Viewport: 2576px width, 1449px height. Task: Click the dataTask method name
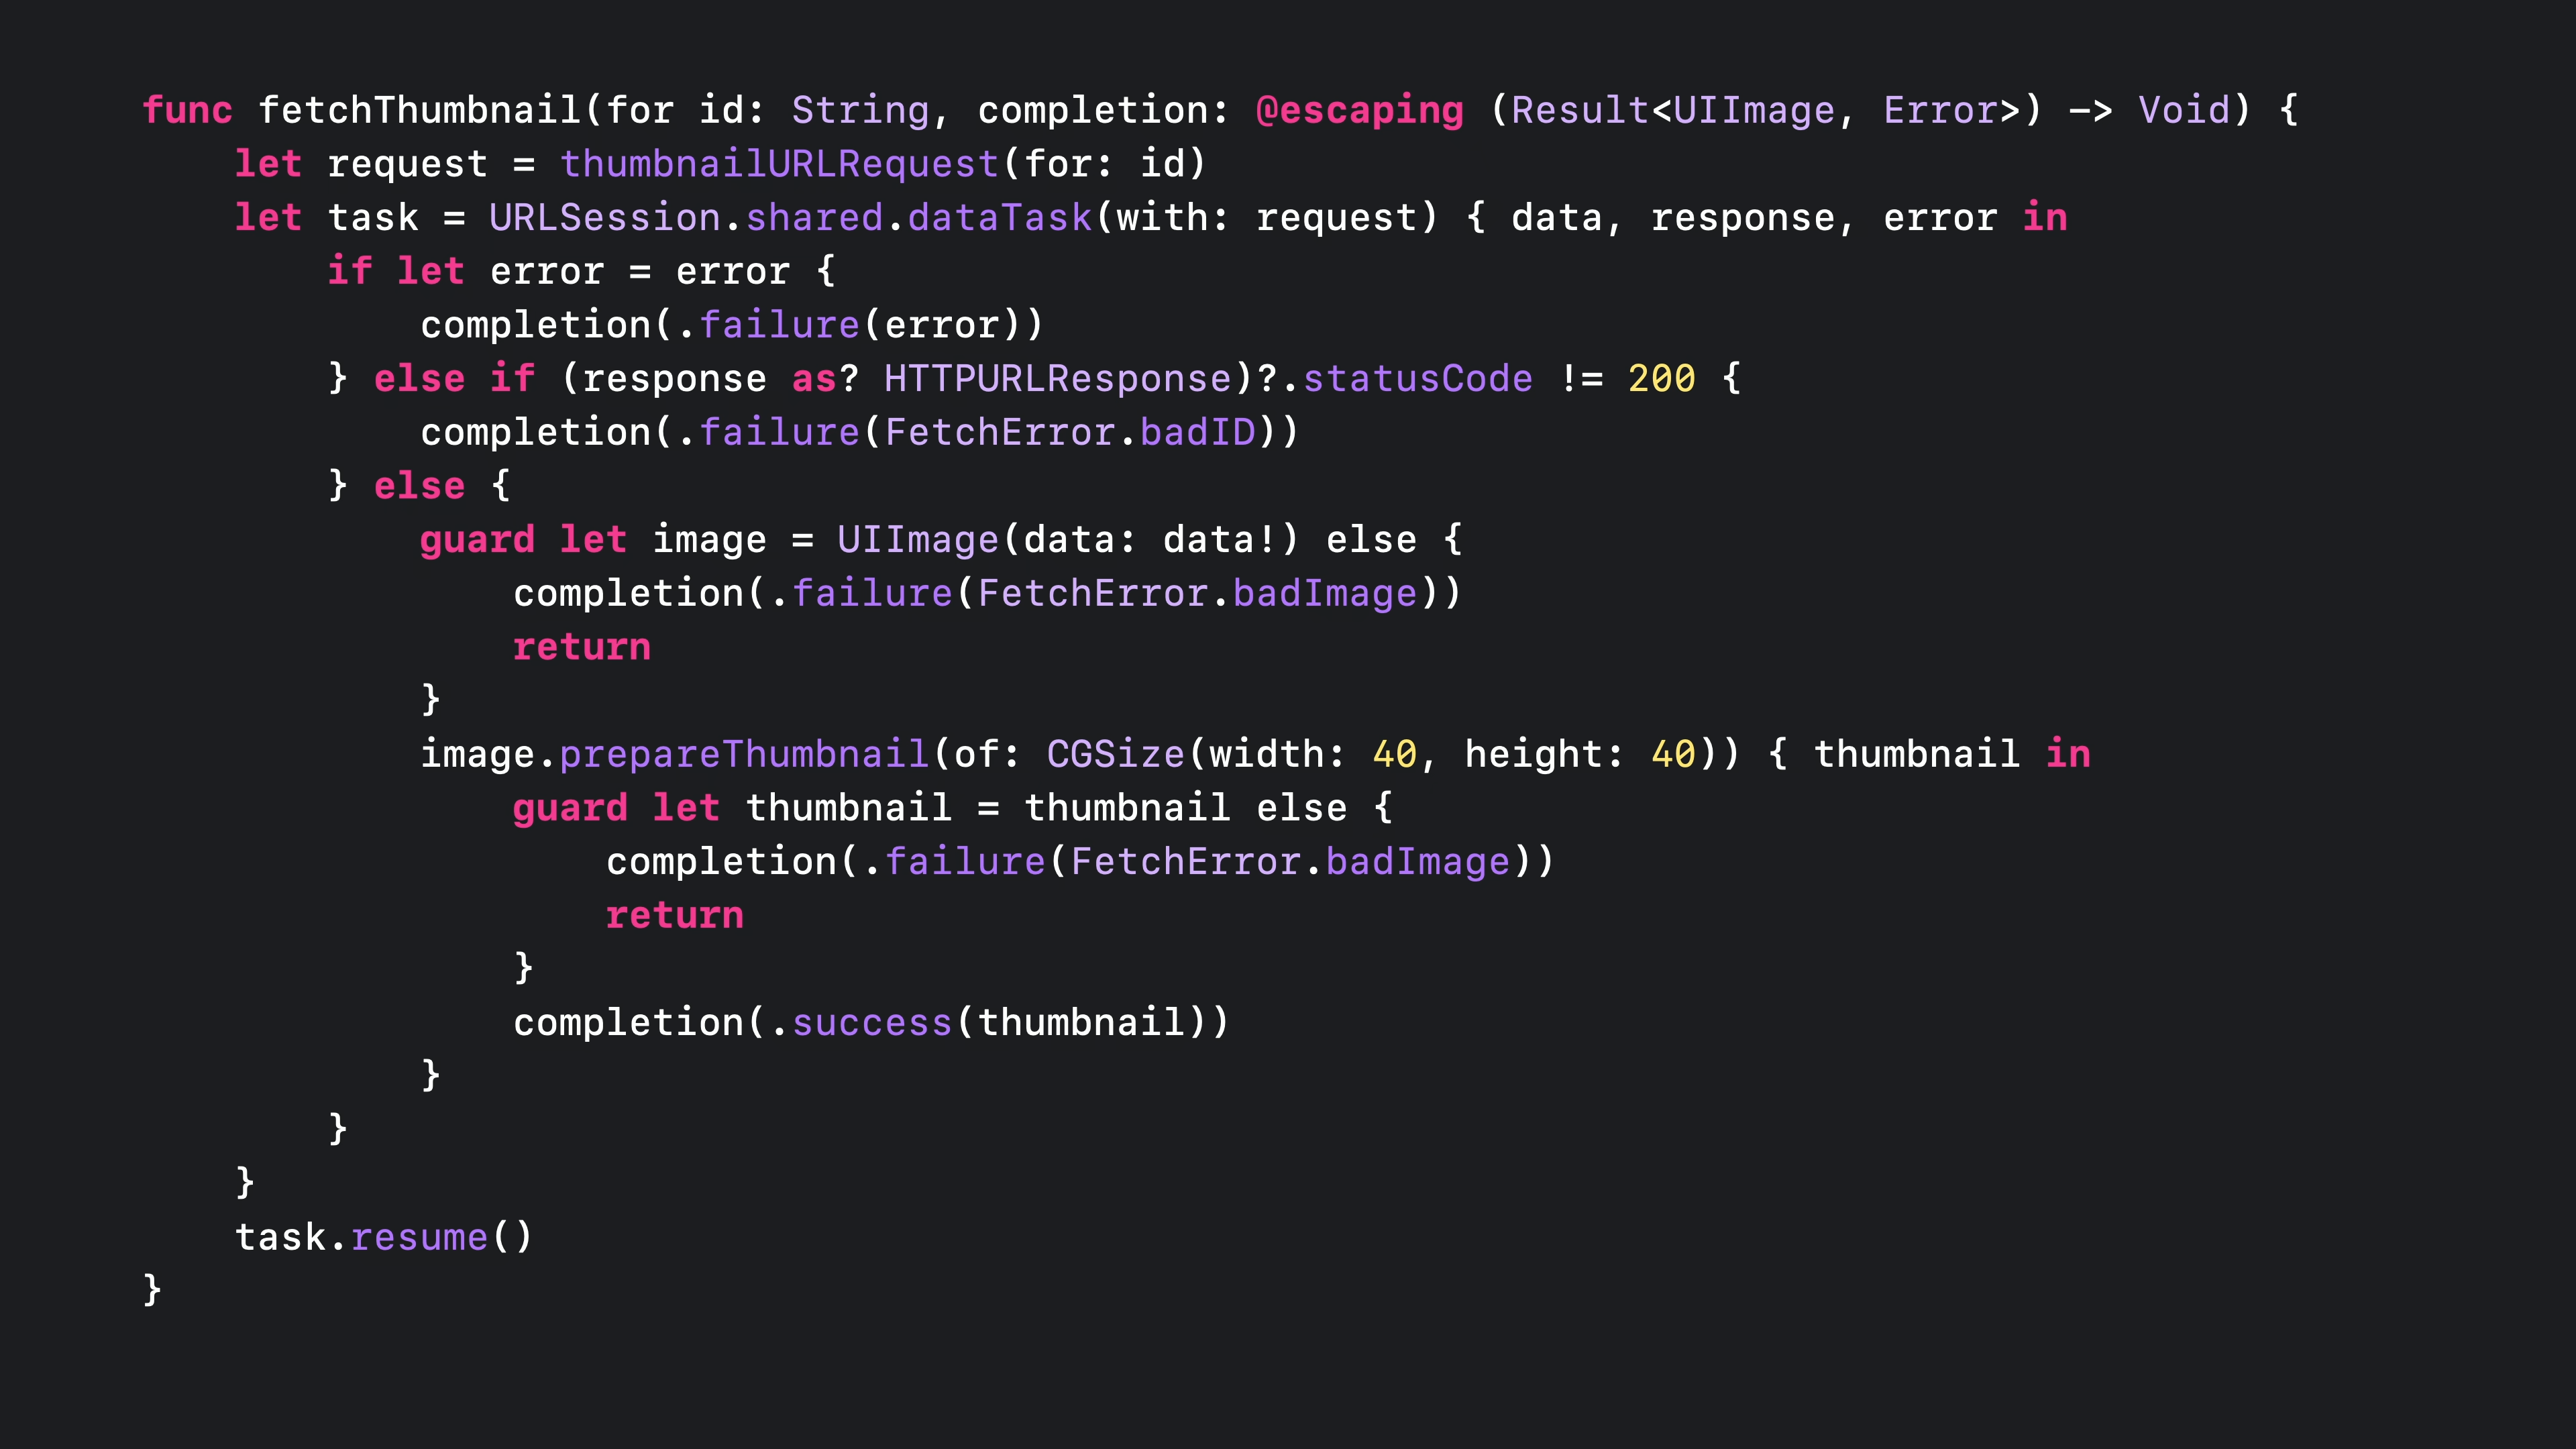(x=999, y=218)
